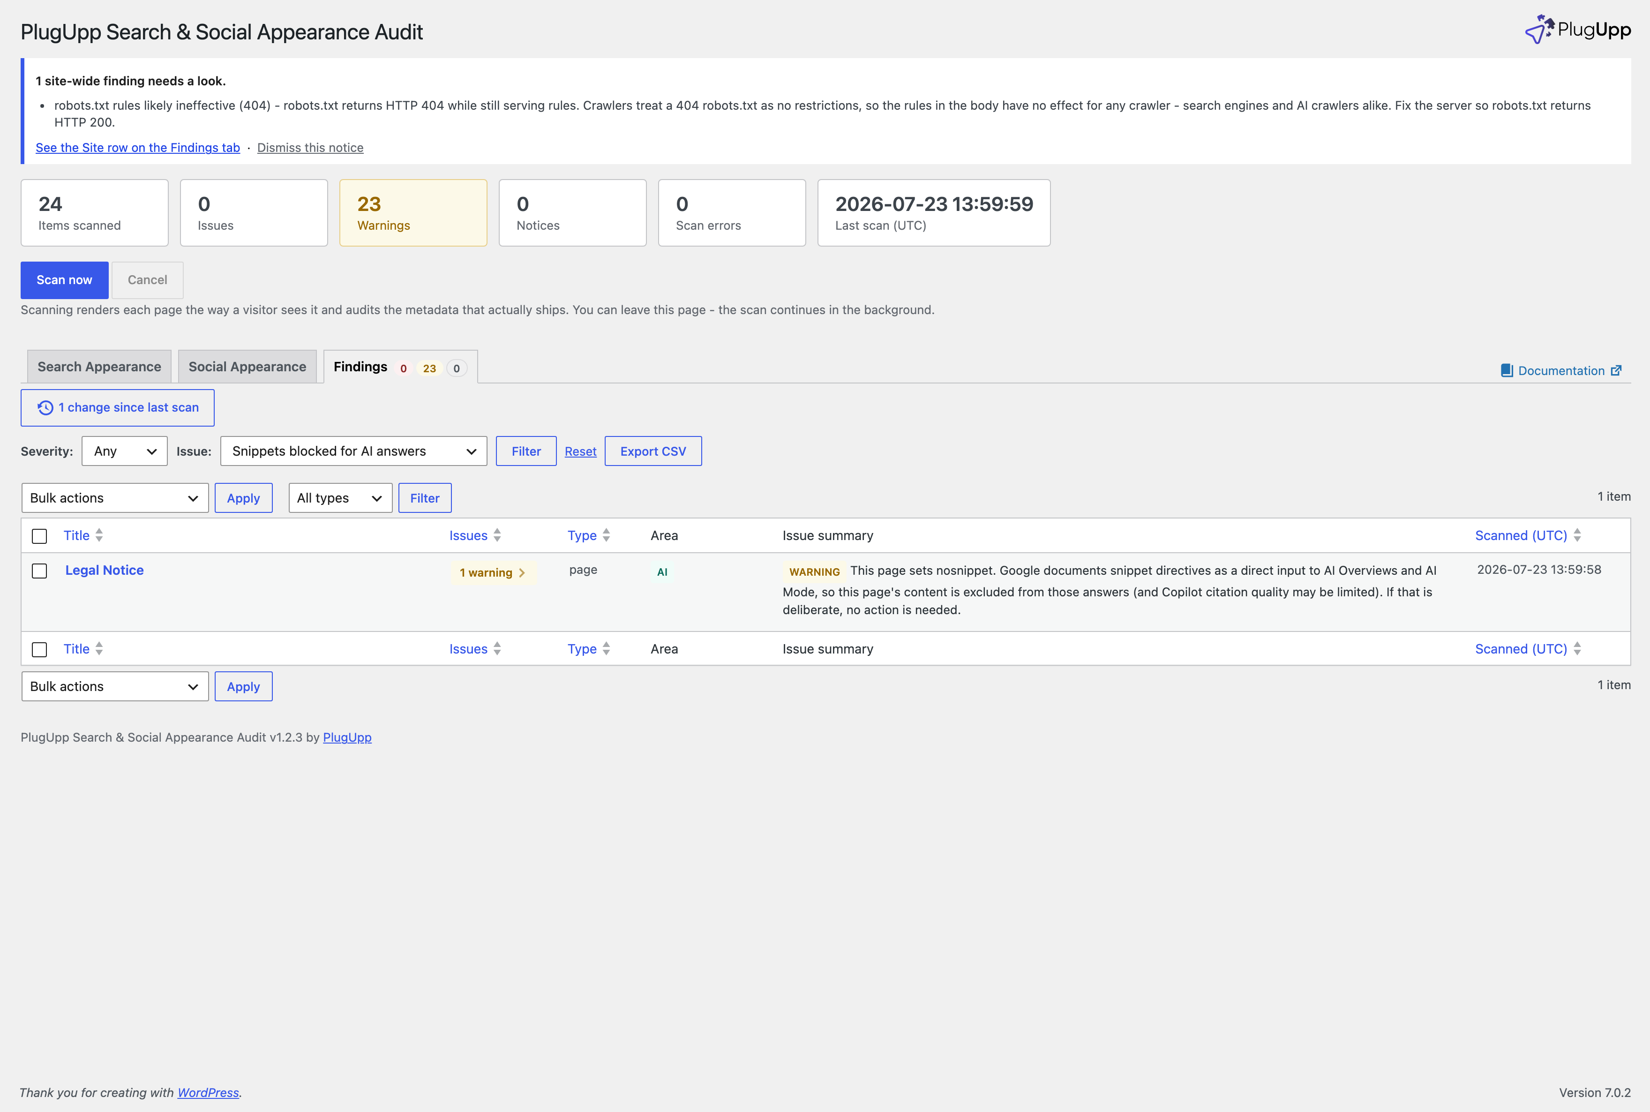
Task: Click the Last scan (UTC) timestamp card
Action: (934, 213)
